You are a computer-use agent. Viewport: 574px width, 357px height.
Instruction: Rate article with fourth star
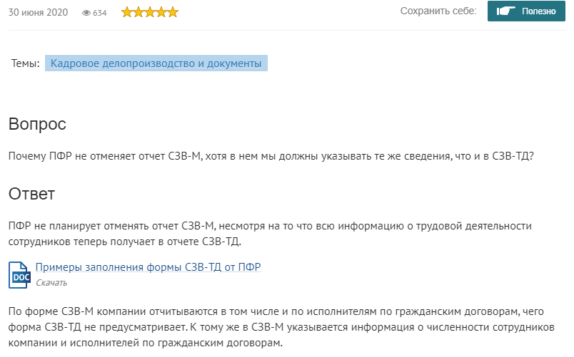(x=161, y=12)
